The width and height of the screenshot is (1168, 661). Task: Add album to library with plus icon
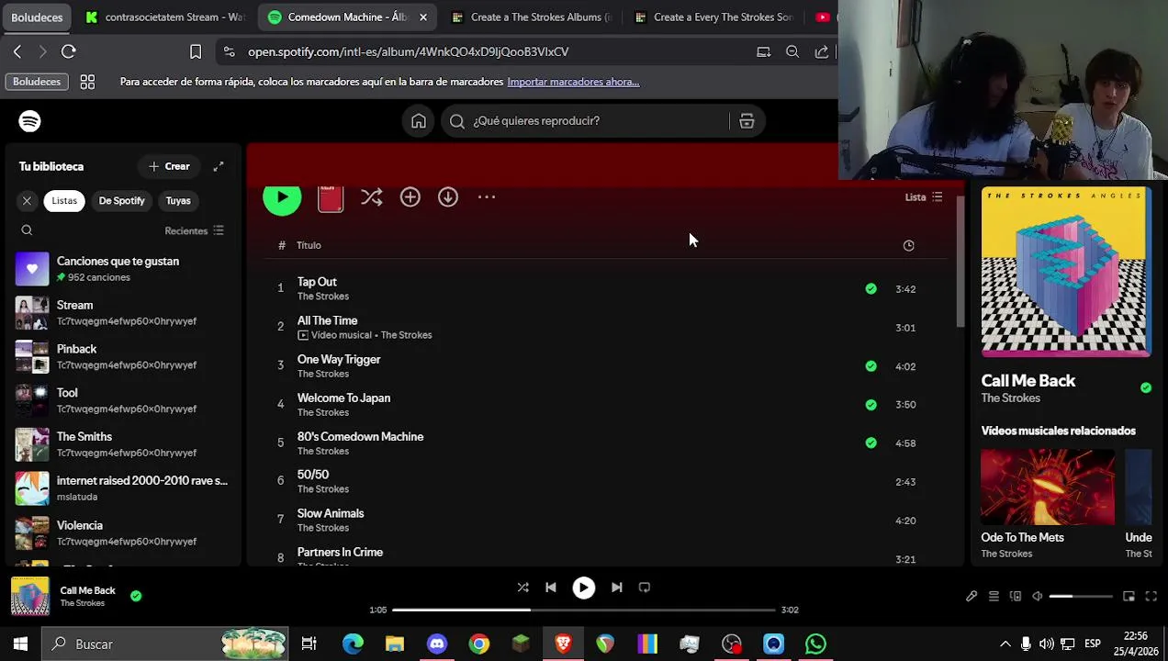coord(410,197)
